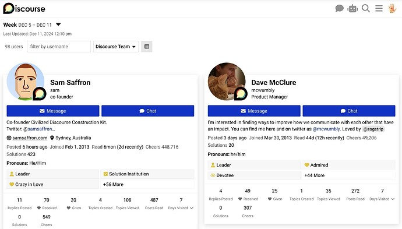The image size is (402, 229).
Task: Switch to table view icon button
Action: tap(147, 47)
